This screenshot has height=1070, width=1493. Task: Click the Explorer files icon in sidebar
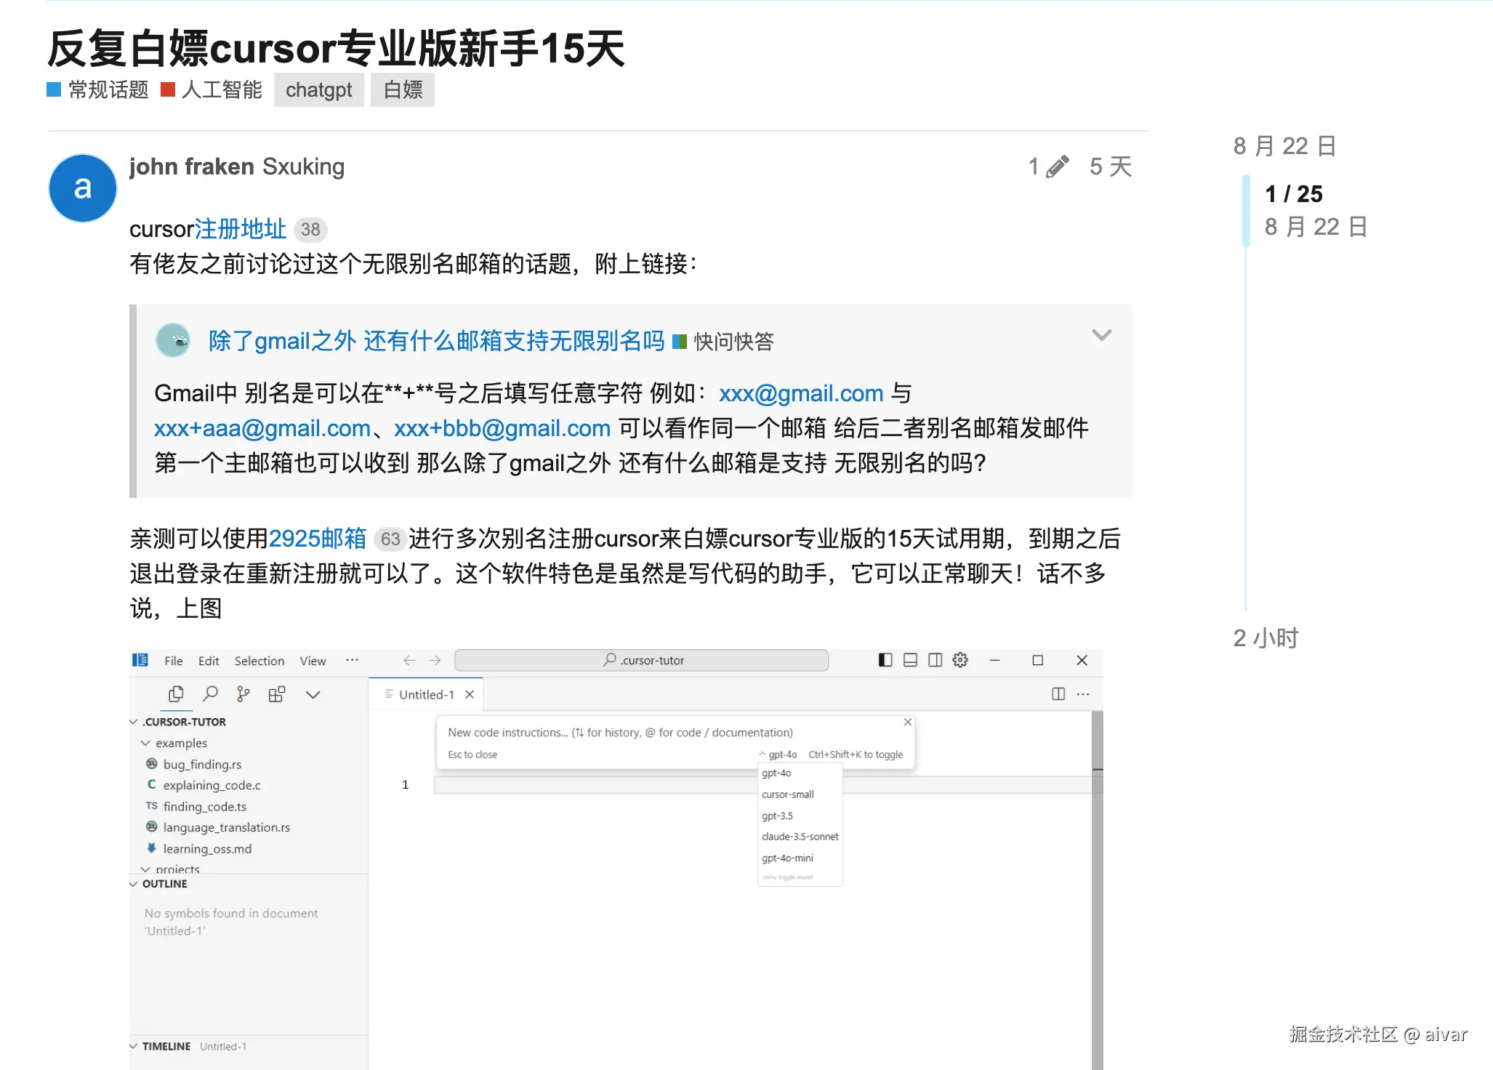176,694
